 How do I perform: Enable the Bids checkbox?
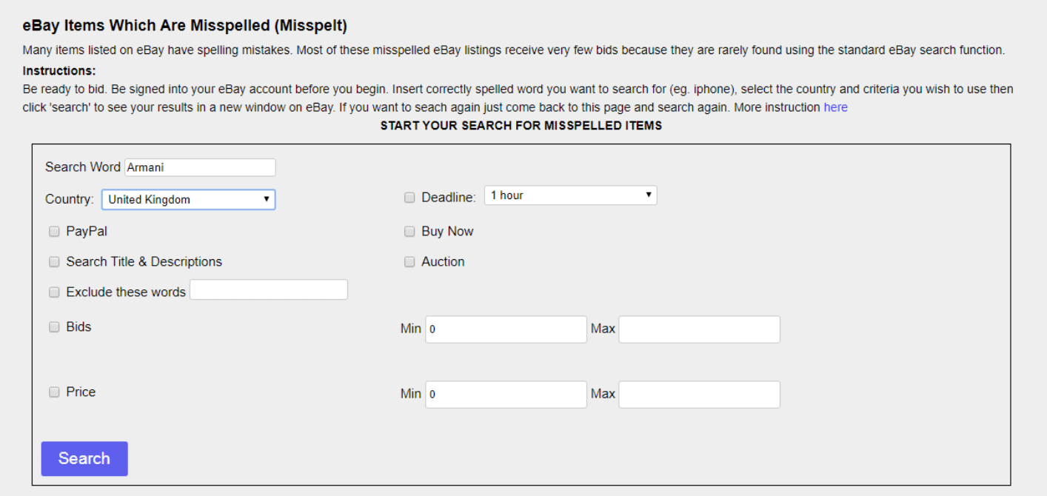tap(54, 327)
